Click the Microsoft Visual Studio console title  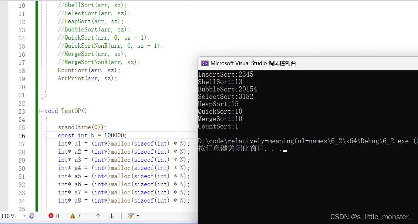tap(253, 63)
